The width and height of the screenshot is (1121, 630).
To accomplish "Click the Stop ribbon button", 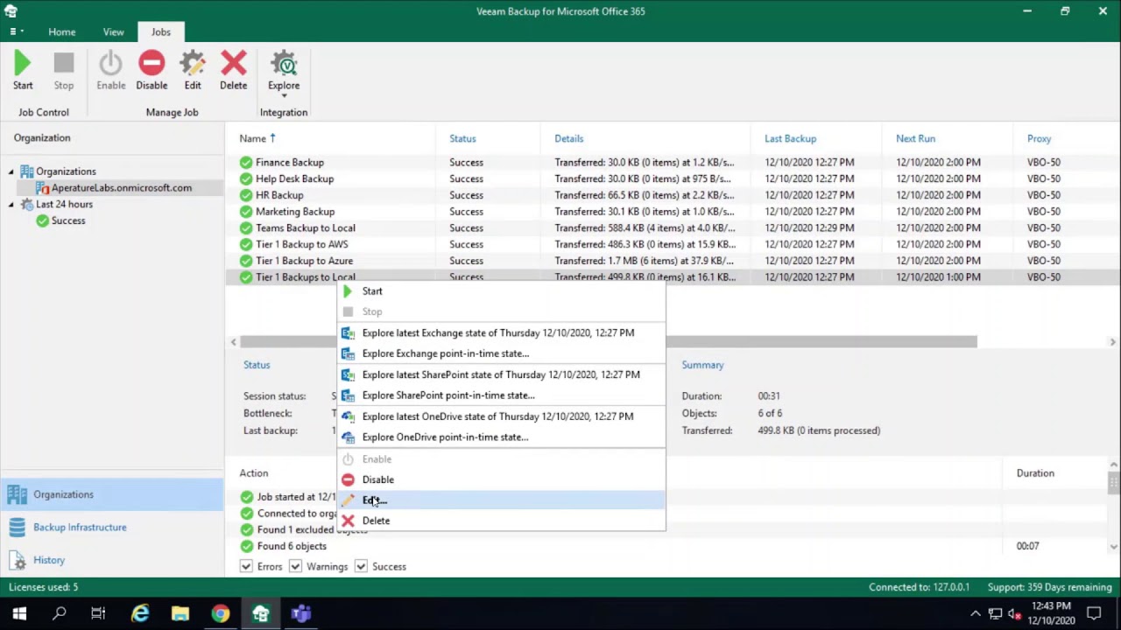I will click(x=64, y=71).
